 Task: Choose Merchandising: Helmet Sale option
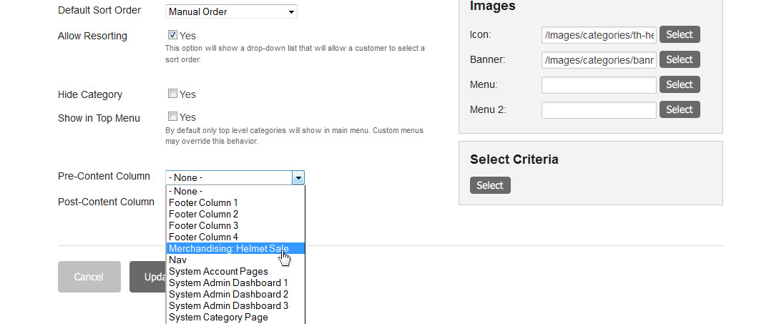(235, 248)
